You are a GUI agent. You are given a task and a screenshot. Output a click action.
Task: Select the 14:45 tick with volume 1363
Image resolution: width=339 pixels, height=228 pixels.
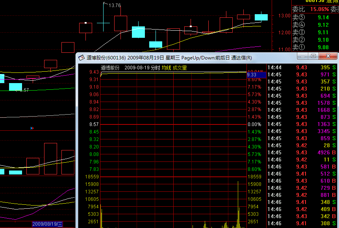click(302, 124)
